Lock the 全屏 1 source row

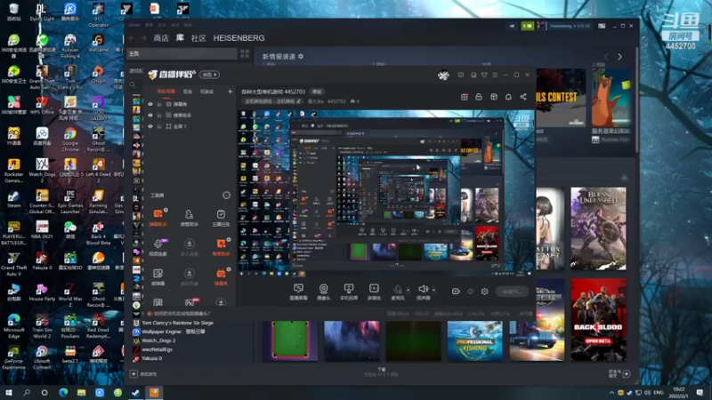pyautogui.click(x=159, y=126)
